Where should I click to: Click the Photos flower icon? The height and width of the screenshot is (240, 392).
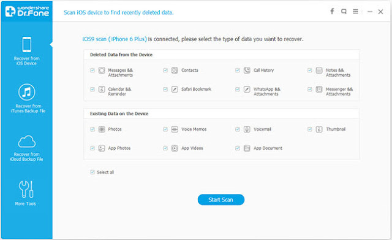[102, 130]
